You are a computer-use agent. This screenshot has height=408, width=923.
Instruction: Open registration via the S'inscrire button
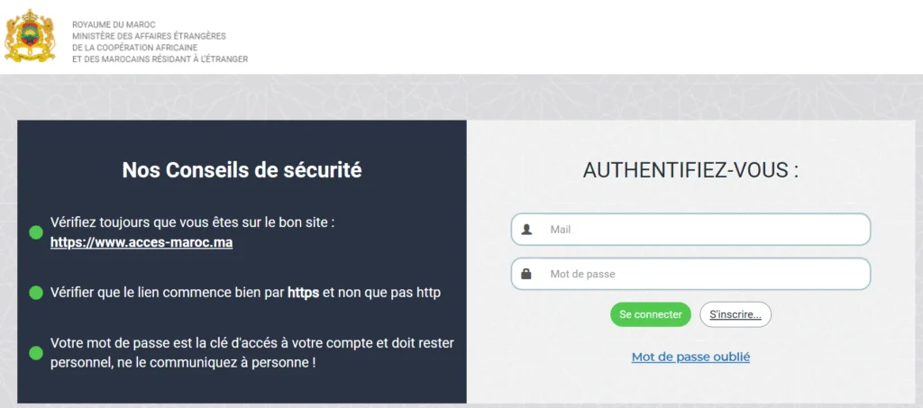(x=735, y=314)
